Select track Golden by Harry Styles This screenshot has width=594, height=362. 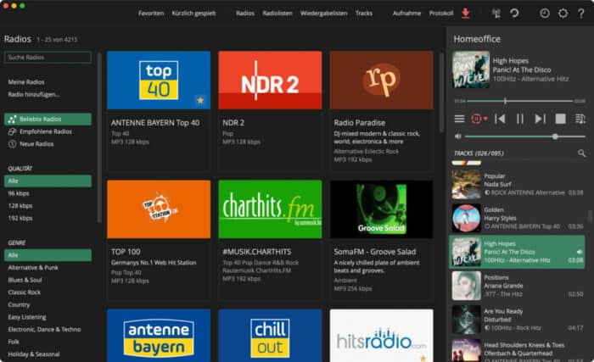(x=518, y=218)
